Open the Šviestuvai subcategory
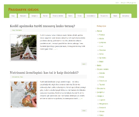The width and height of the screenshot is (139, 117). point(103,81)
